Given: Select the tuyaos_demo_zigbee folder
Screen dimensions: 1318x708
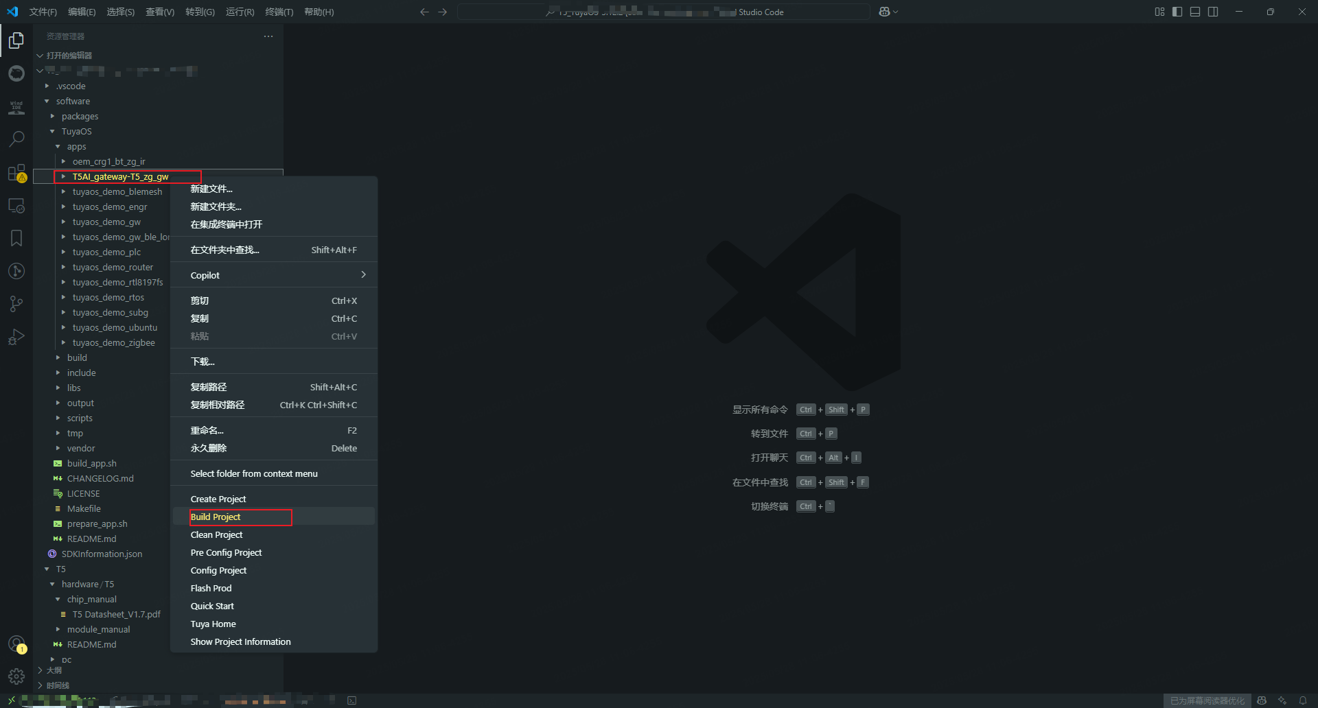Looking at the screenshot, I should [113, 342].
